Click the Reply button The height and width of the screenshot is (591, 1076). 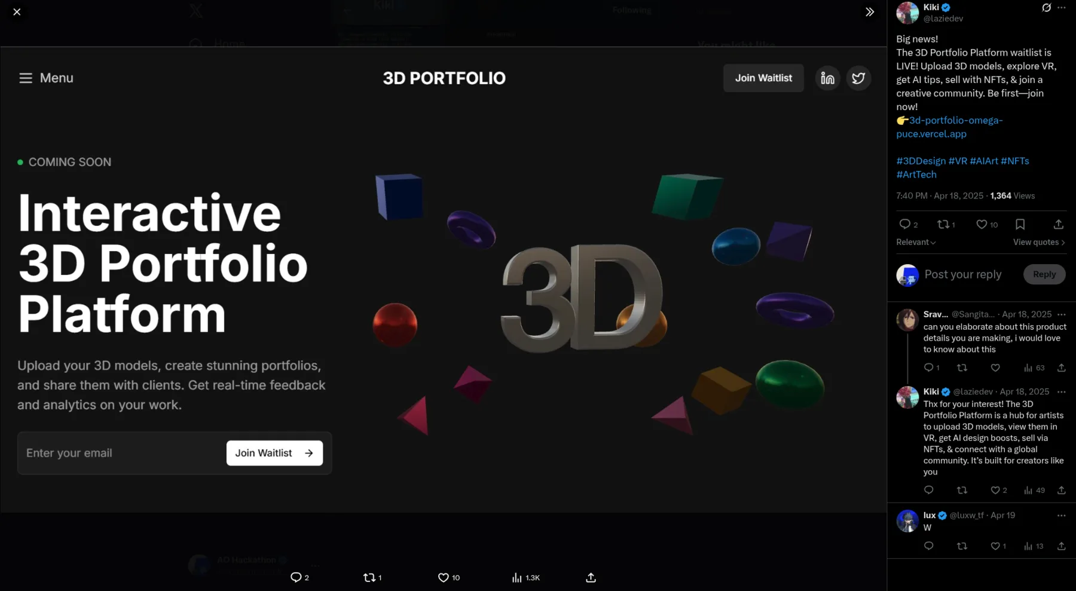tap(1044, 274)
